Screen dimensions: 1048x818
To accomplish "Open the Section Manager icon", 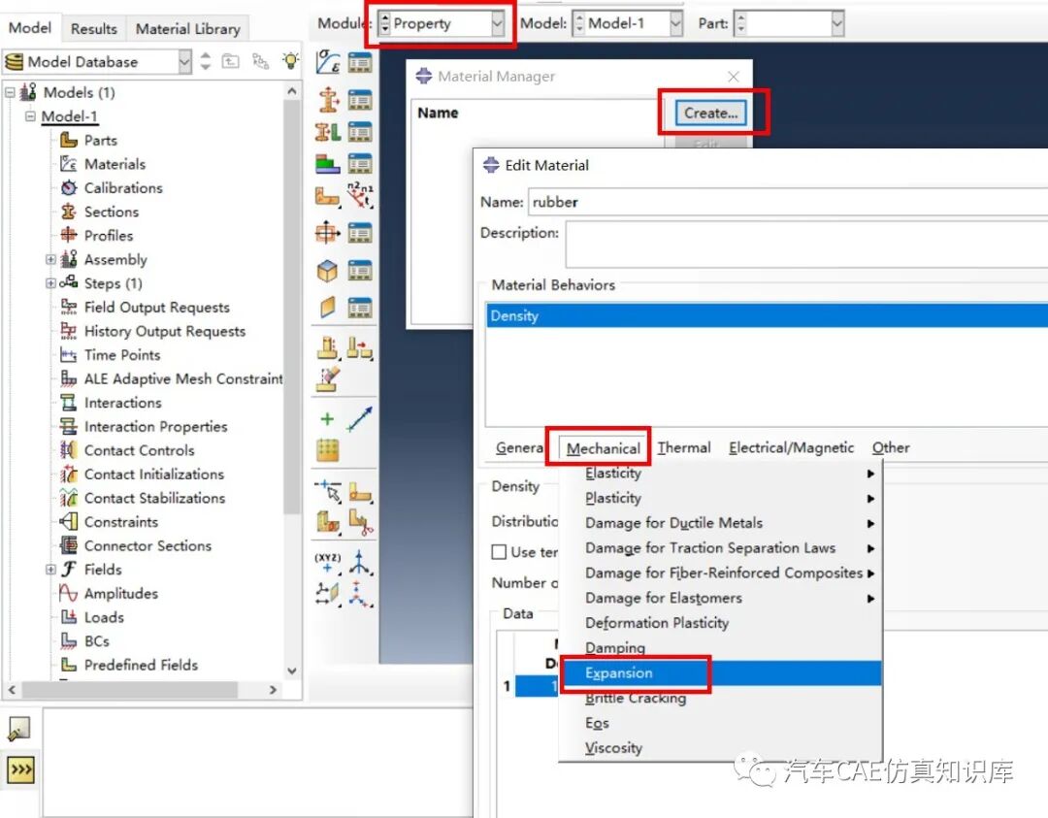I will click(360, 100).
